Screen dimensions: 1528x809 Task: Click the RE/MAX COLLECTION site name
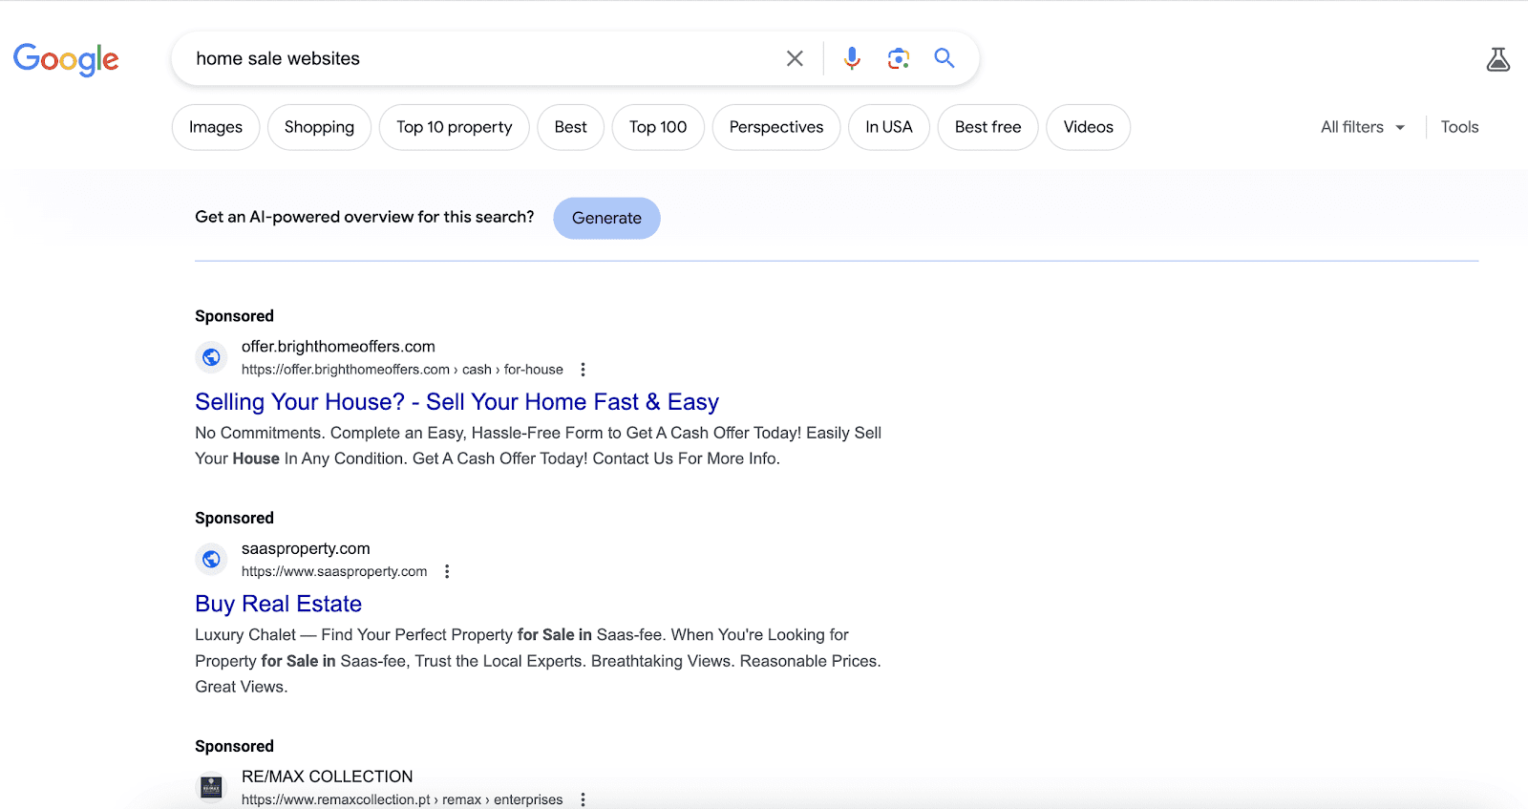(328, 777)
